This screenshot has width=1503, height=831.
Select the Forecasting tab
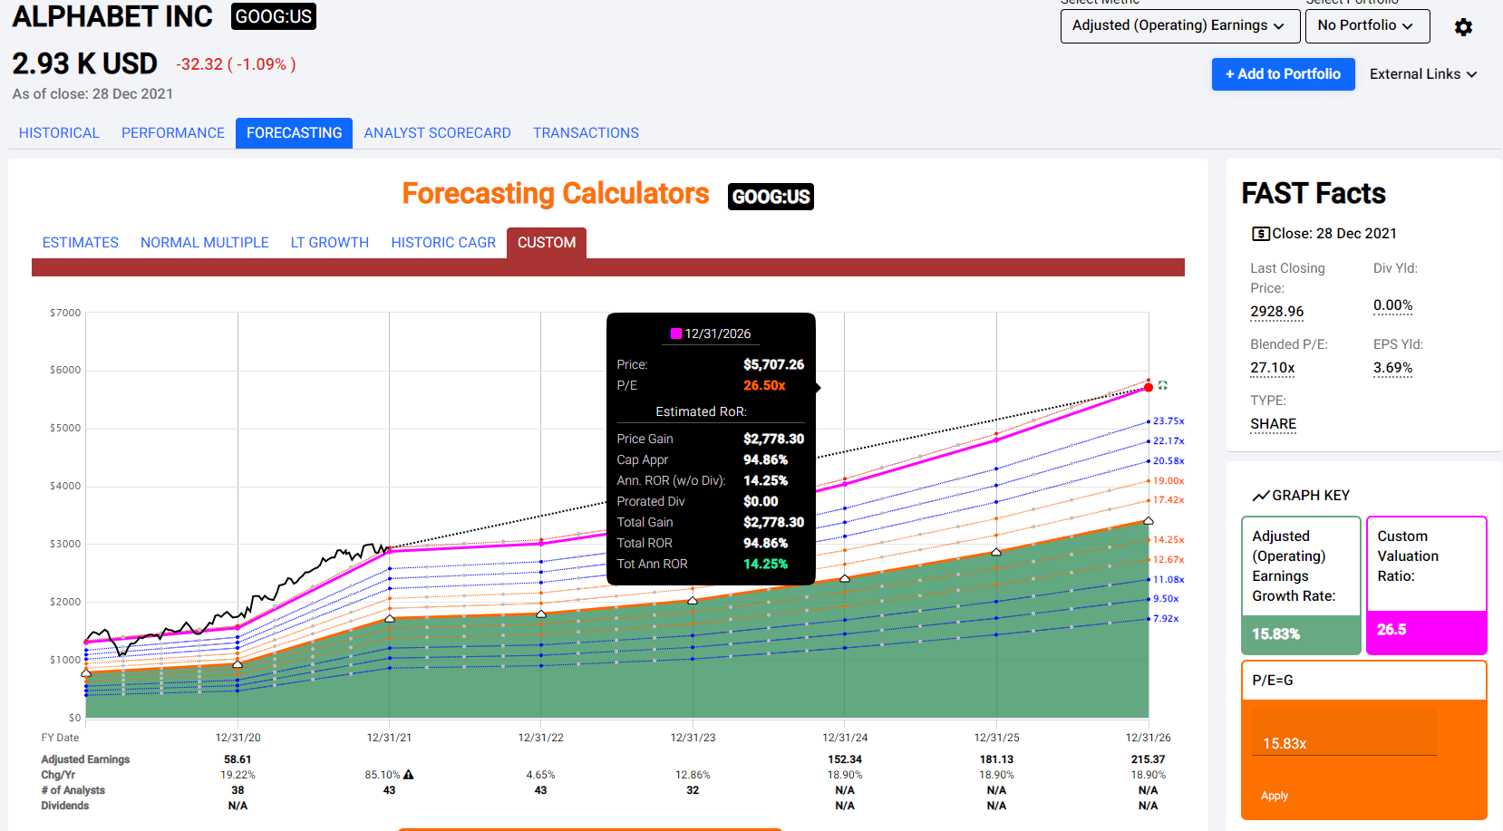pos(294,133)
